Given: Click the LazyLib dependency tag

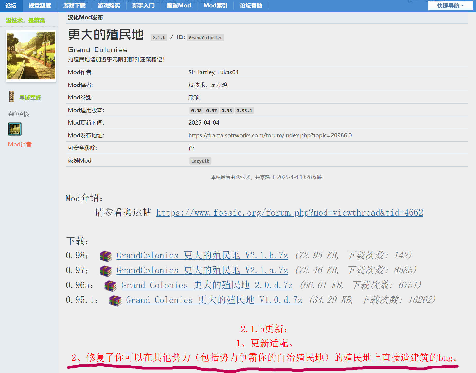Looking at the screenshot, I should 200,161.
